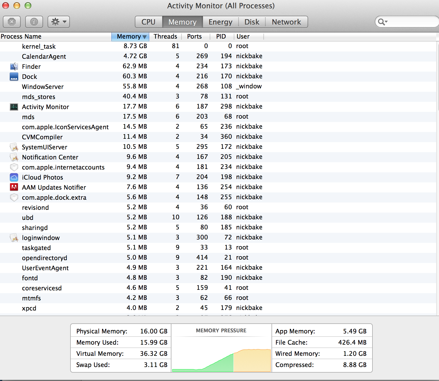Screen dimensions: 439x381
Task: Open the search magnifier options
Action: point(383,22)
